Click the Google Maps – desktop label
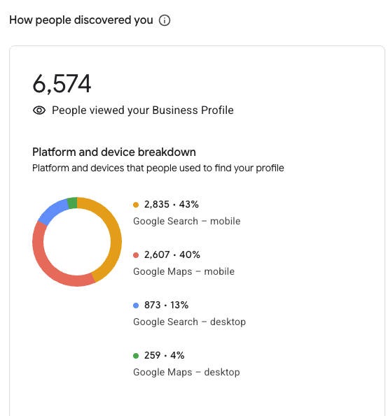388x416 pixels. pyautogui.click(x=186, y=372)
